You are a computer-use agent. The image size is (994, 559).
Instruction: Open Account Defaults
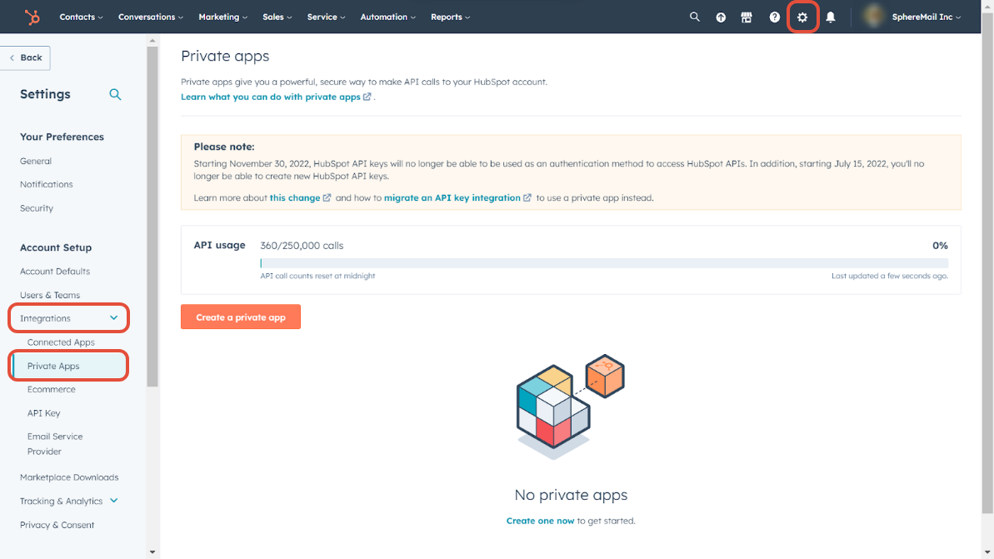click(54, 272)
